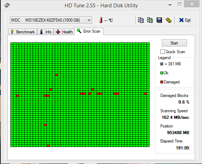Click the 162.4 MB/sec scanning speed value
The image size is (202, 164).
175,117
